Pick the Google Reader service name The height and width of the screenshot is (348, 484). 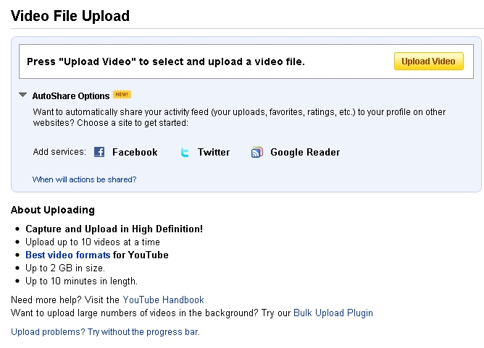pyautogui.click(x=305, y=152)
